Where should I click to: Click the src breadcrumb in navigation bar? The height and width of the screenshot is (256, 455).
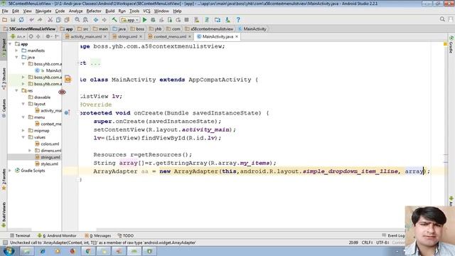83,28
